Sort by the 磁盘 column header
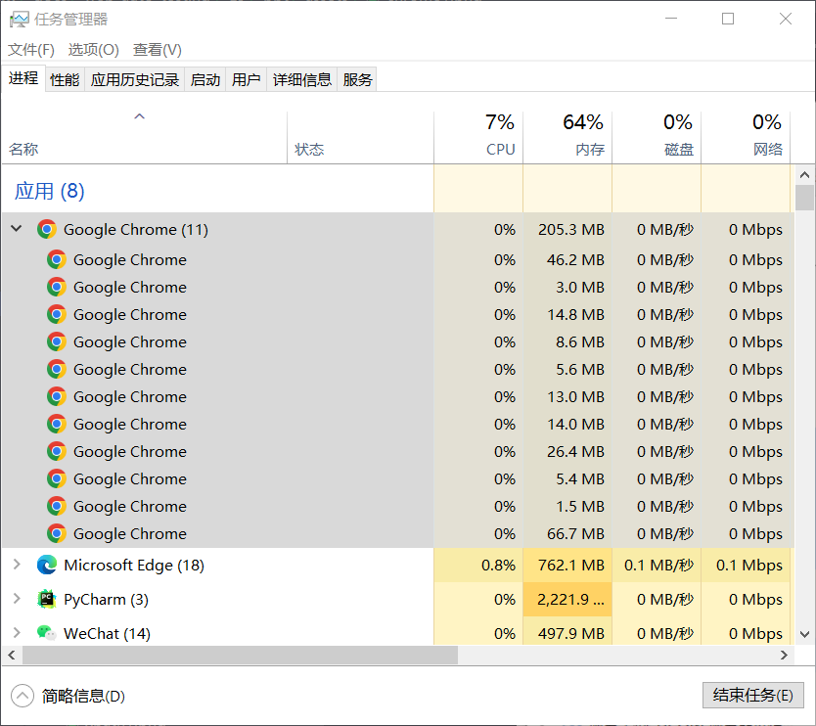 pyautogui.click(x=657, y=138)
